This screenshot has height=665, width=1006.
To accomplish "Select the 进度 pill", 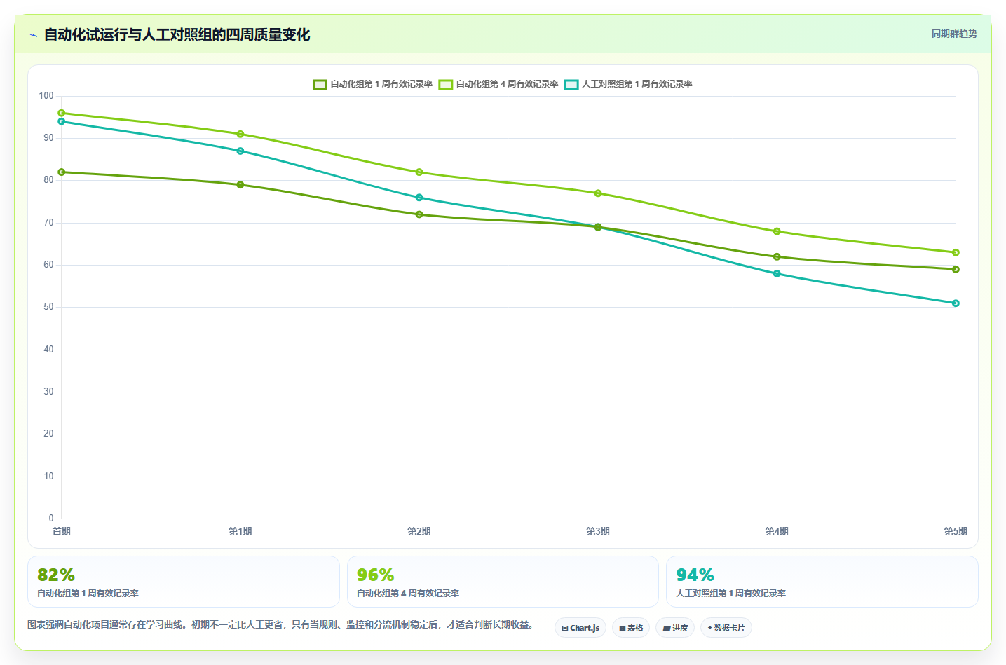I will click(x=675, y=628).
